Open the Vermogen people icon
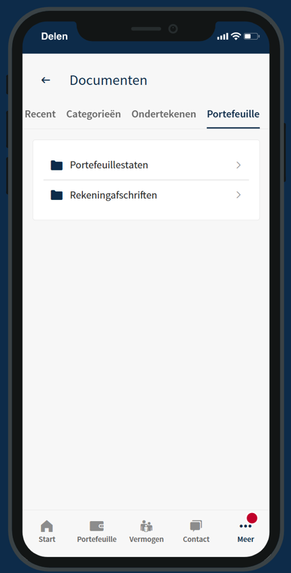291x573 pixels. point(146,527)
